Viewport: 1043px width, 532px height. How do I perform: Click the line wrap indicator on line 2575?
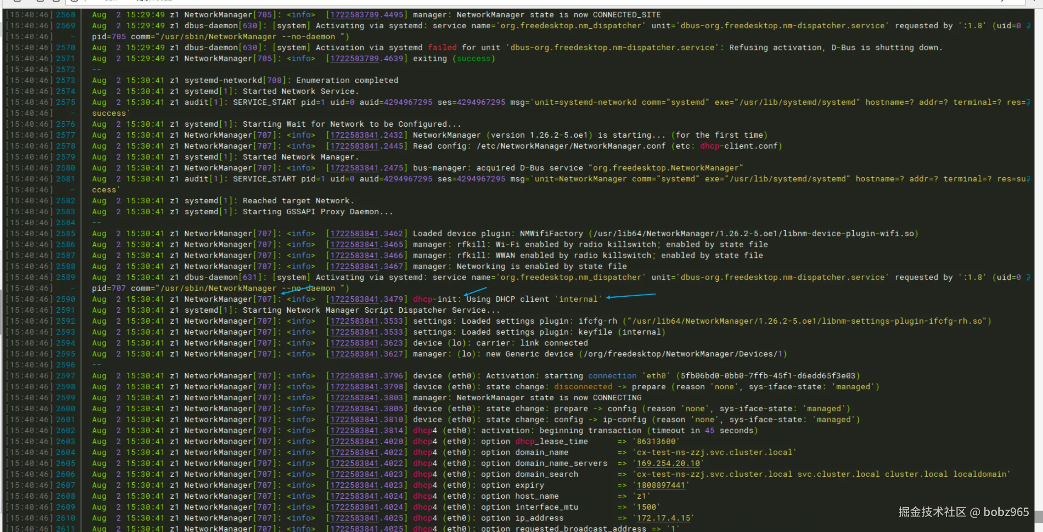[1028, 103]
